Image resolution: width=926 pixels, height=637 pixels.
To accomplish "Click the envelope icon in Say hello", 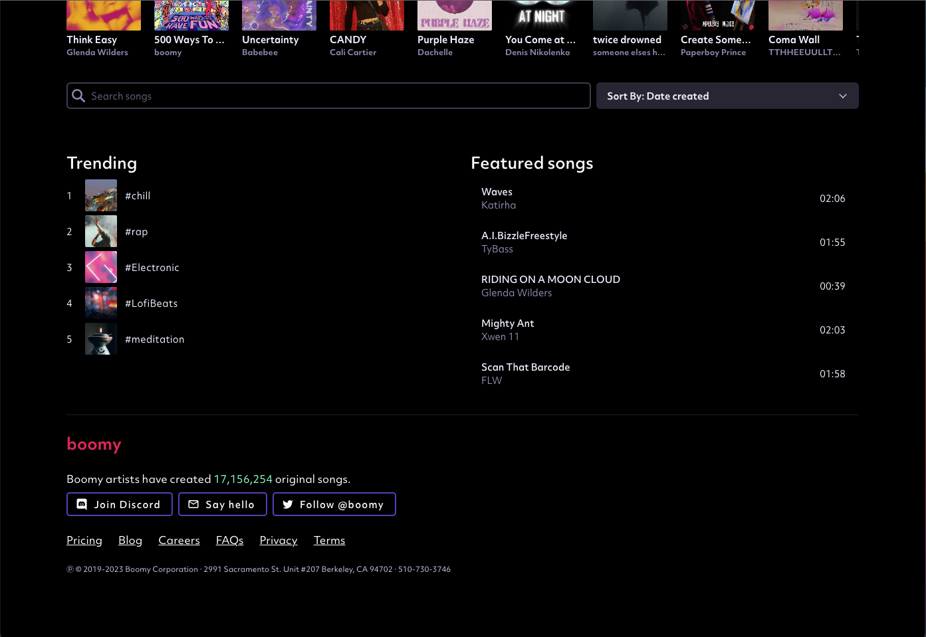I will tap(193, 504).
